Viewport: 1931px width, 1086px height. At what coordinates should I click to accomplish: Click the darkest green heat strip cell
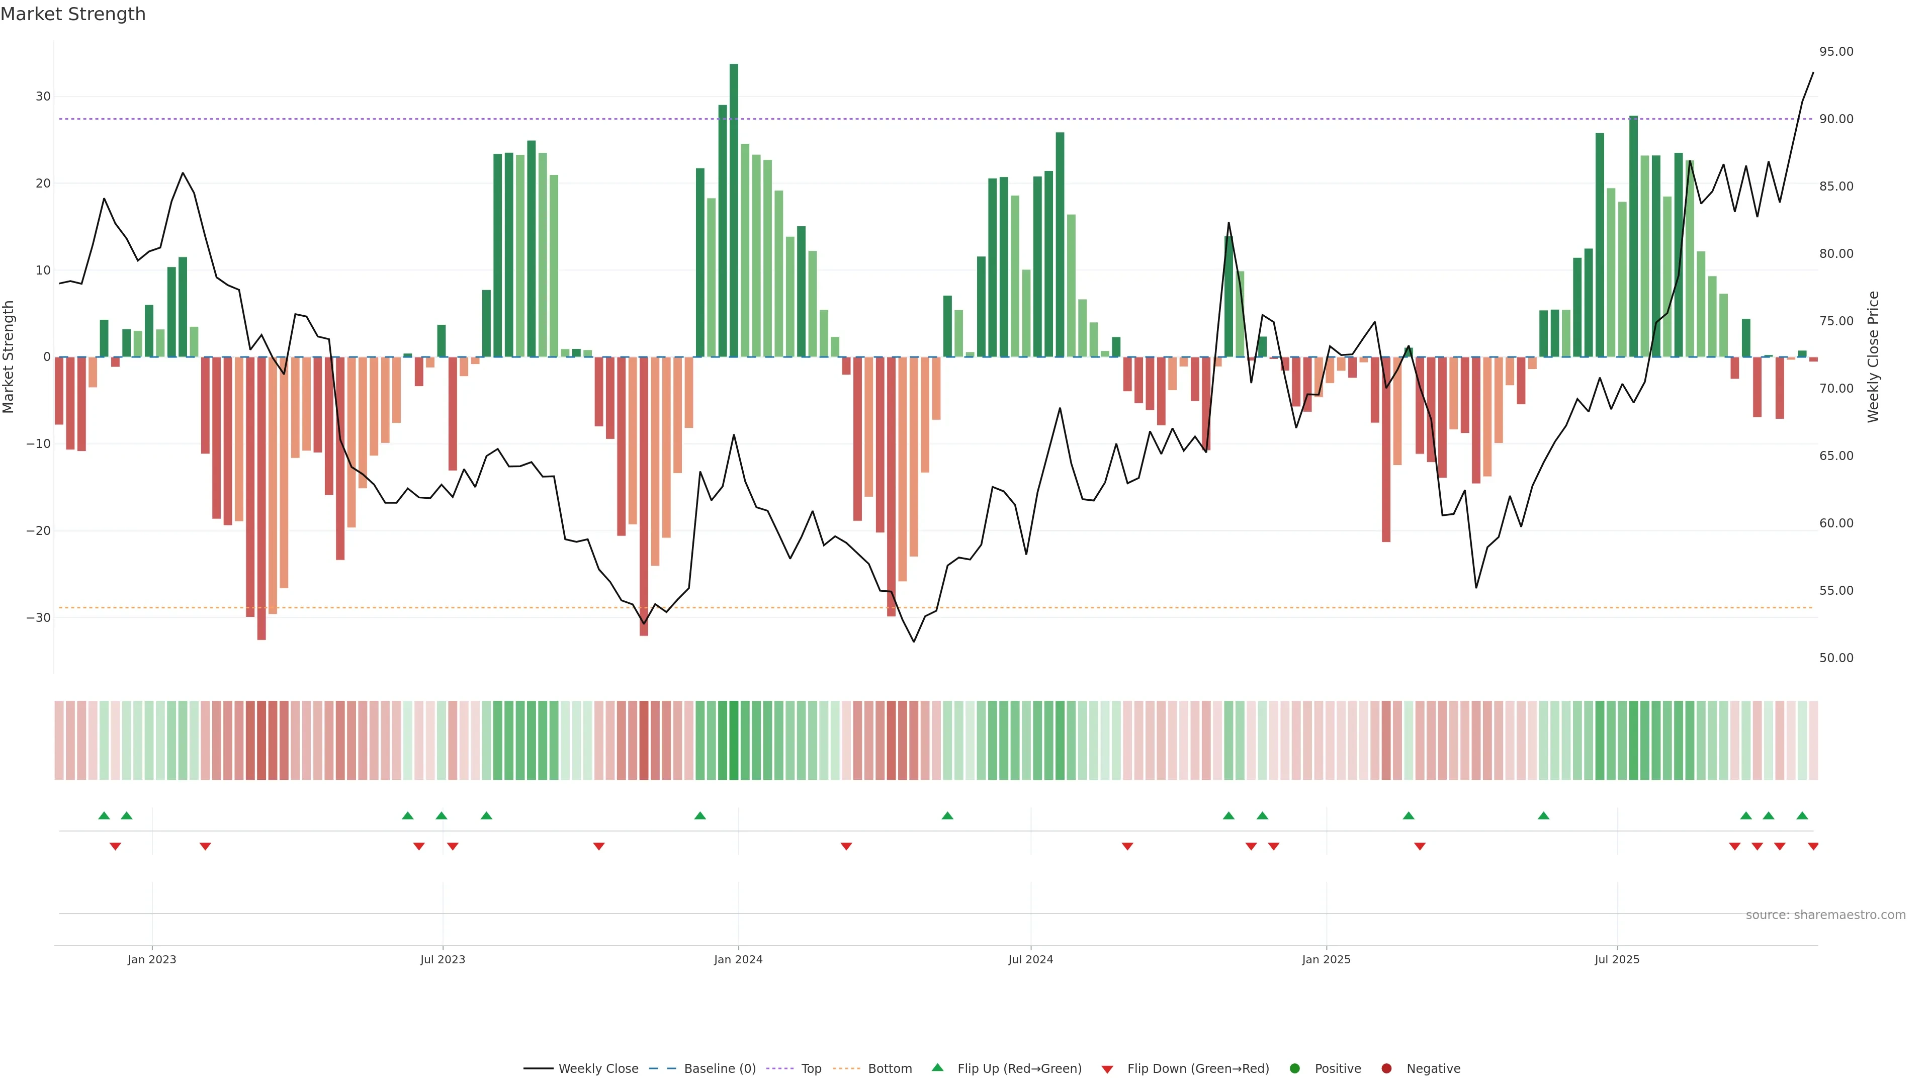point(734,741)
